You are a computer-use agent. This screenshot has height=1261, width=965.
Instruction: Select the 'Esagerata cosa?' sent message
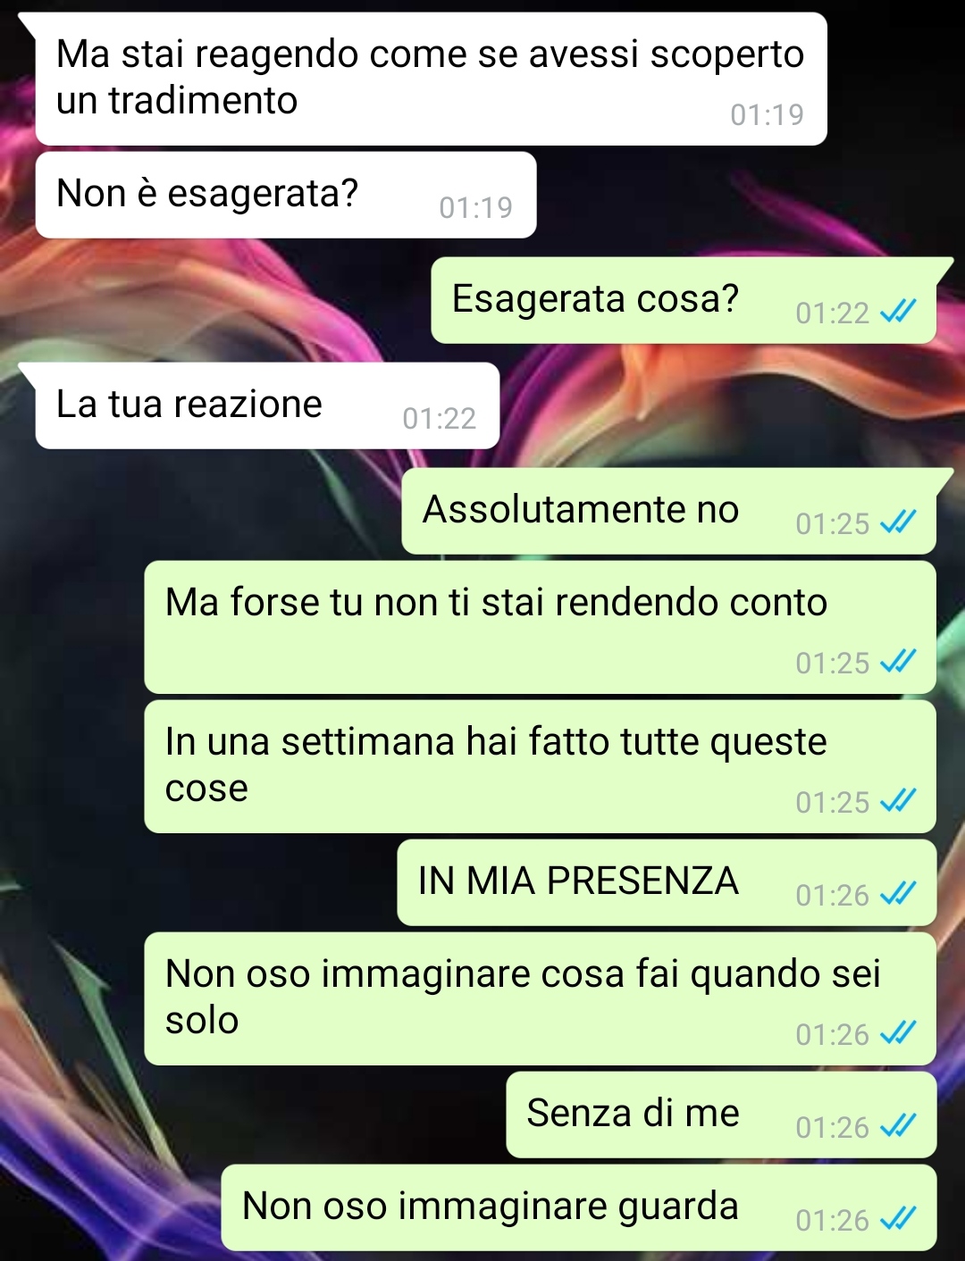[684, 300]
